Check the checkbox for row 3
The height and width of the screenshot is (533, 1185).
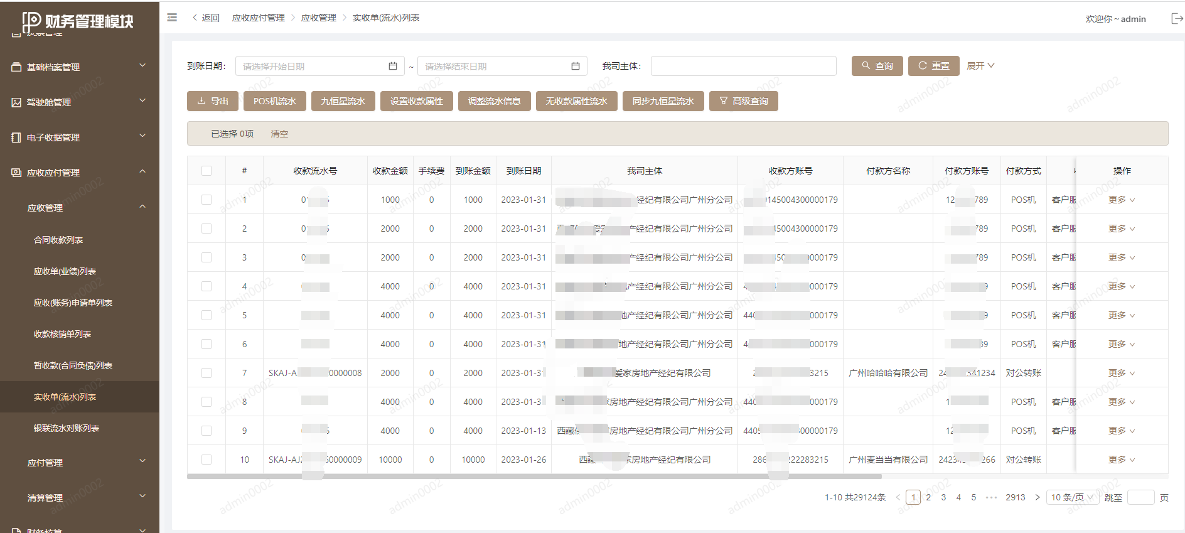pos(206,257)
